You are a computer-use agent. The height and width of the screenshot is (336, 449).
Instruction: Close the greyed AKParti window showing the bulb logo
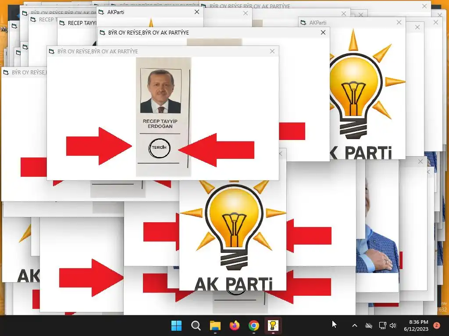coord(399,22)
